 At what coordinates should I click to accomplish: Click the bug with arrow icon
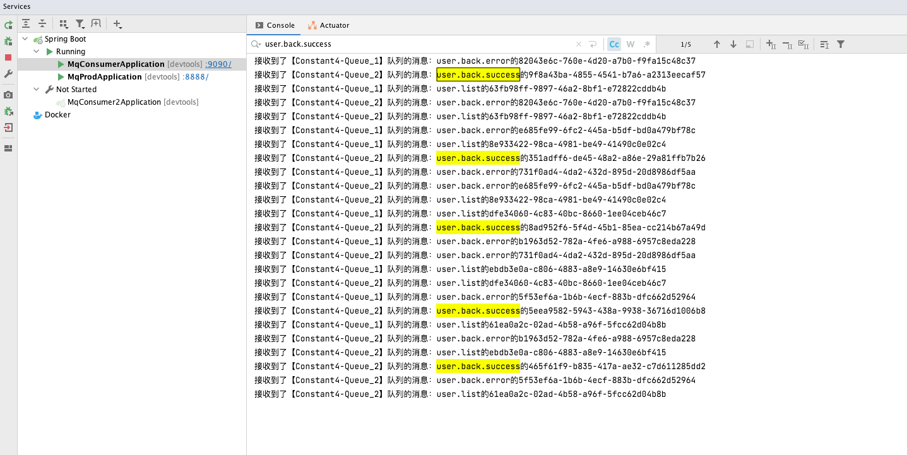point(8,111)
